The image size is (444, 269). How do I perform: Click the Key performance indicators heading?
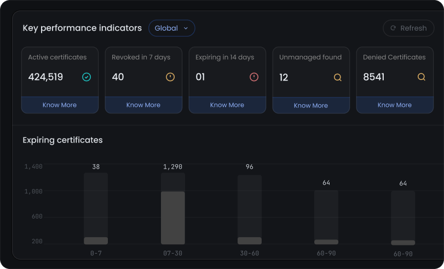(x=82, y=28)
